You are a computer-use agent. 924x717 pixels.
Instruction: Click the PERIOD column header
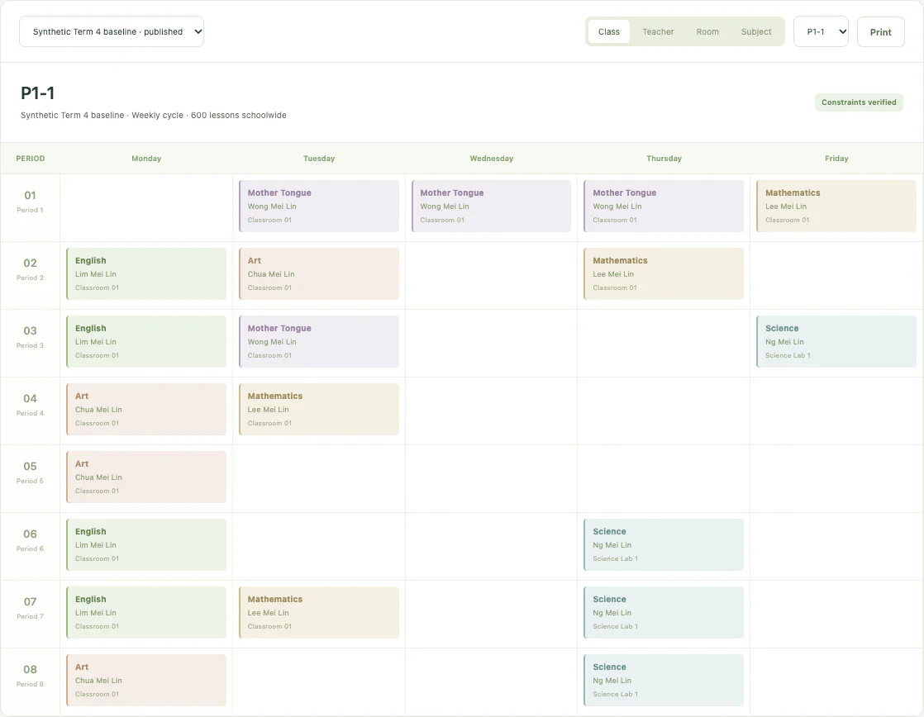tap(30, 159)
